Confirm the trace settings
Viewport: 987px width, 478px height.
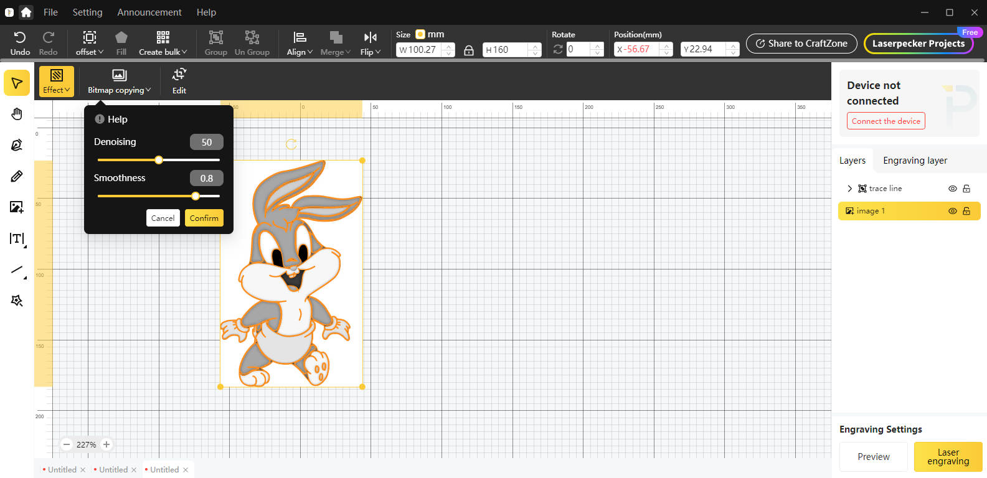(x=204, y=218)
